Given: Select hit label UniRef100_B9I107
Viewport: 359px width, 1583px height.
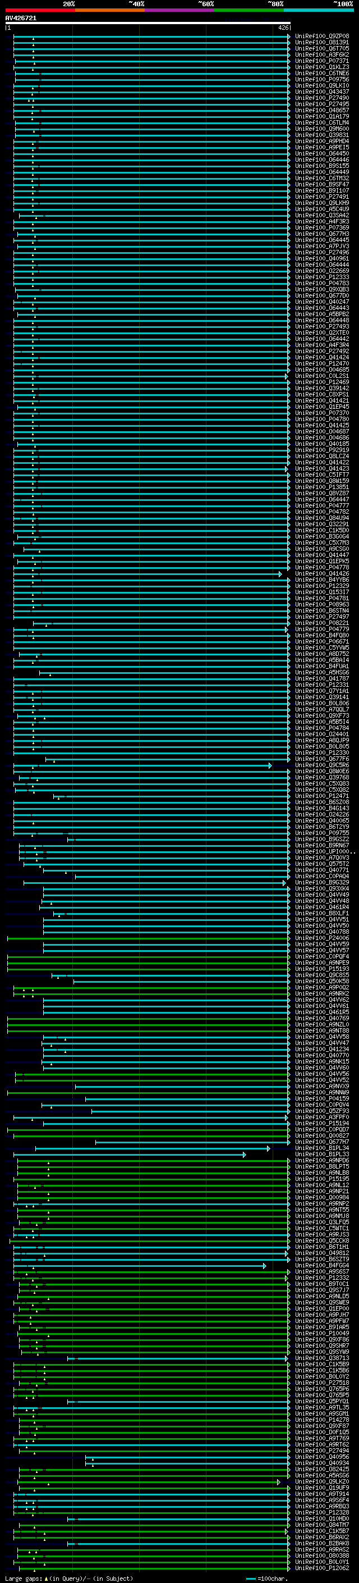Looking at the screenshot, I should tap(321, 190).
